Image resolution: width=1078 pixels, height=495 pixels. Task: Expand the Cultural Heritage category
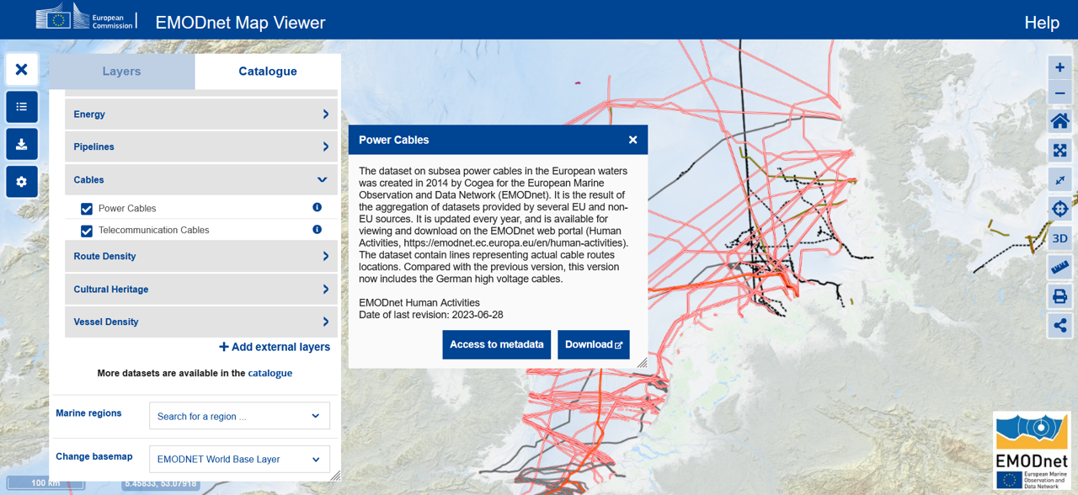click(x=201, y=289)
